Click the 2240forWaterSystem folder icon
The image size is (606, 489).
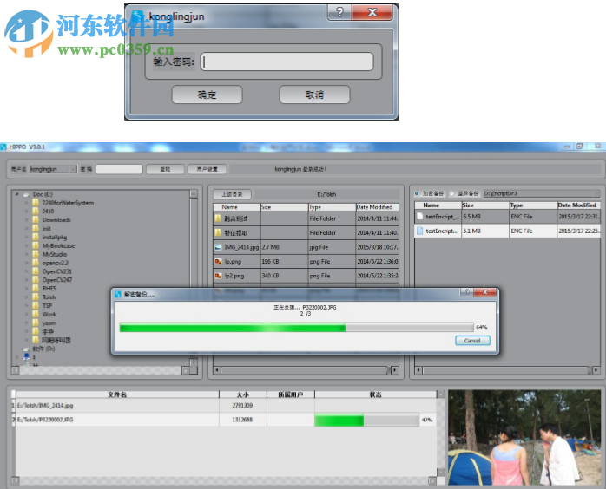36,203
